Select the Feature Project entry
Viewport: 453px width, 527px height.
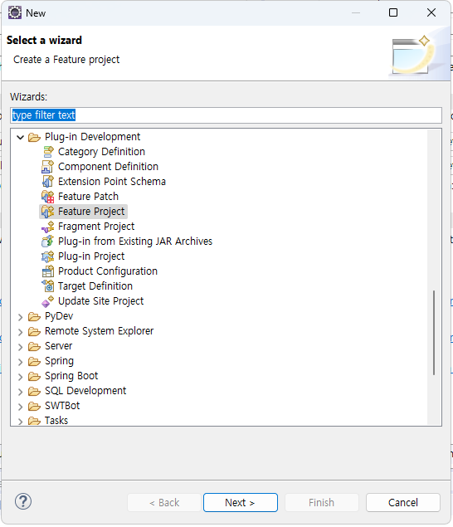[91, 212]
